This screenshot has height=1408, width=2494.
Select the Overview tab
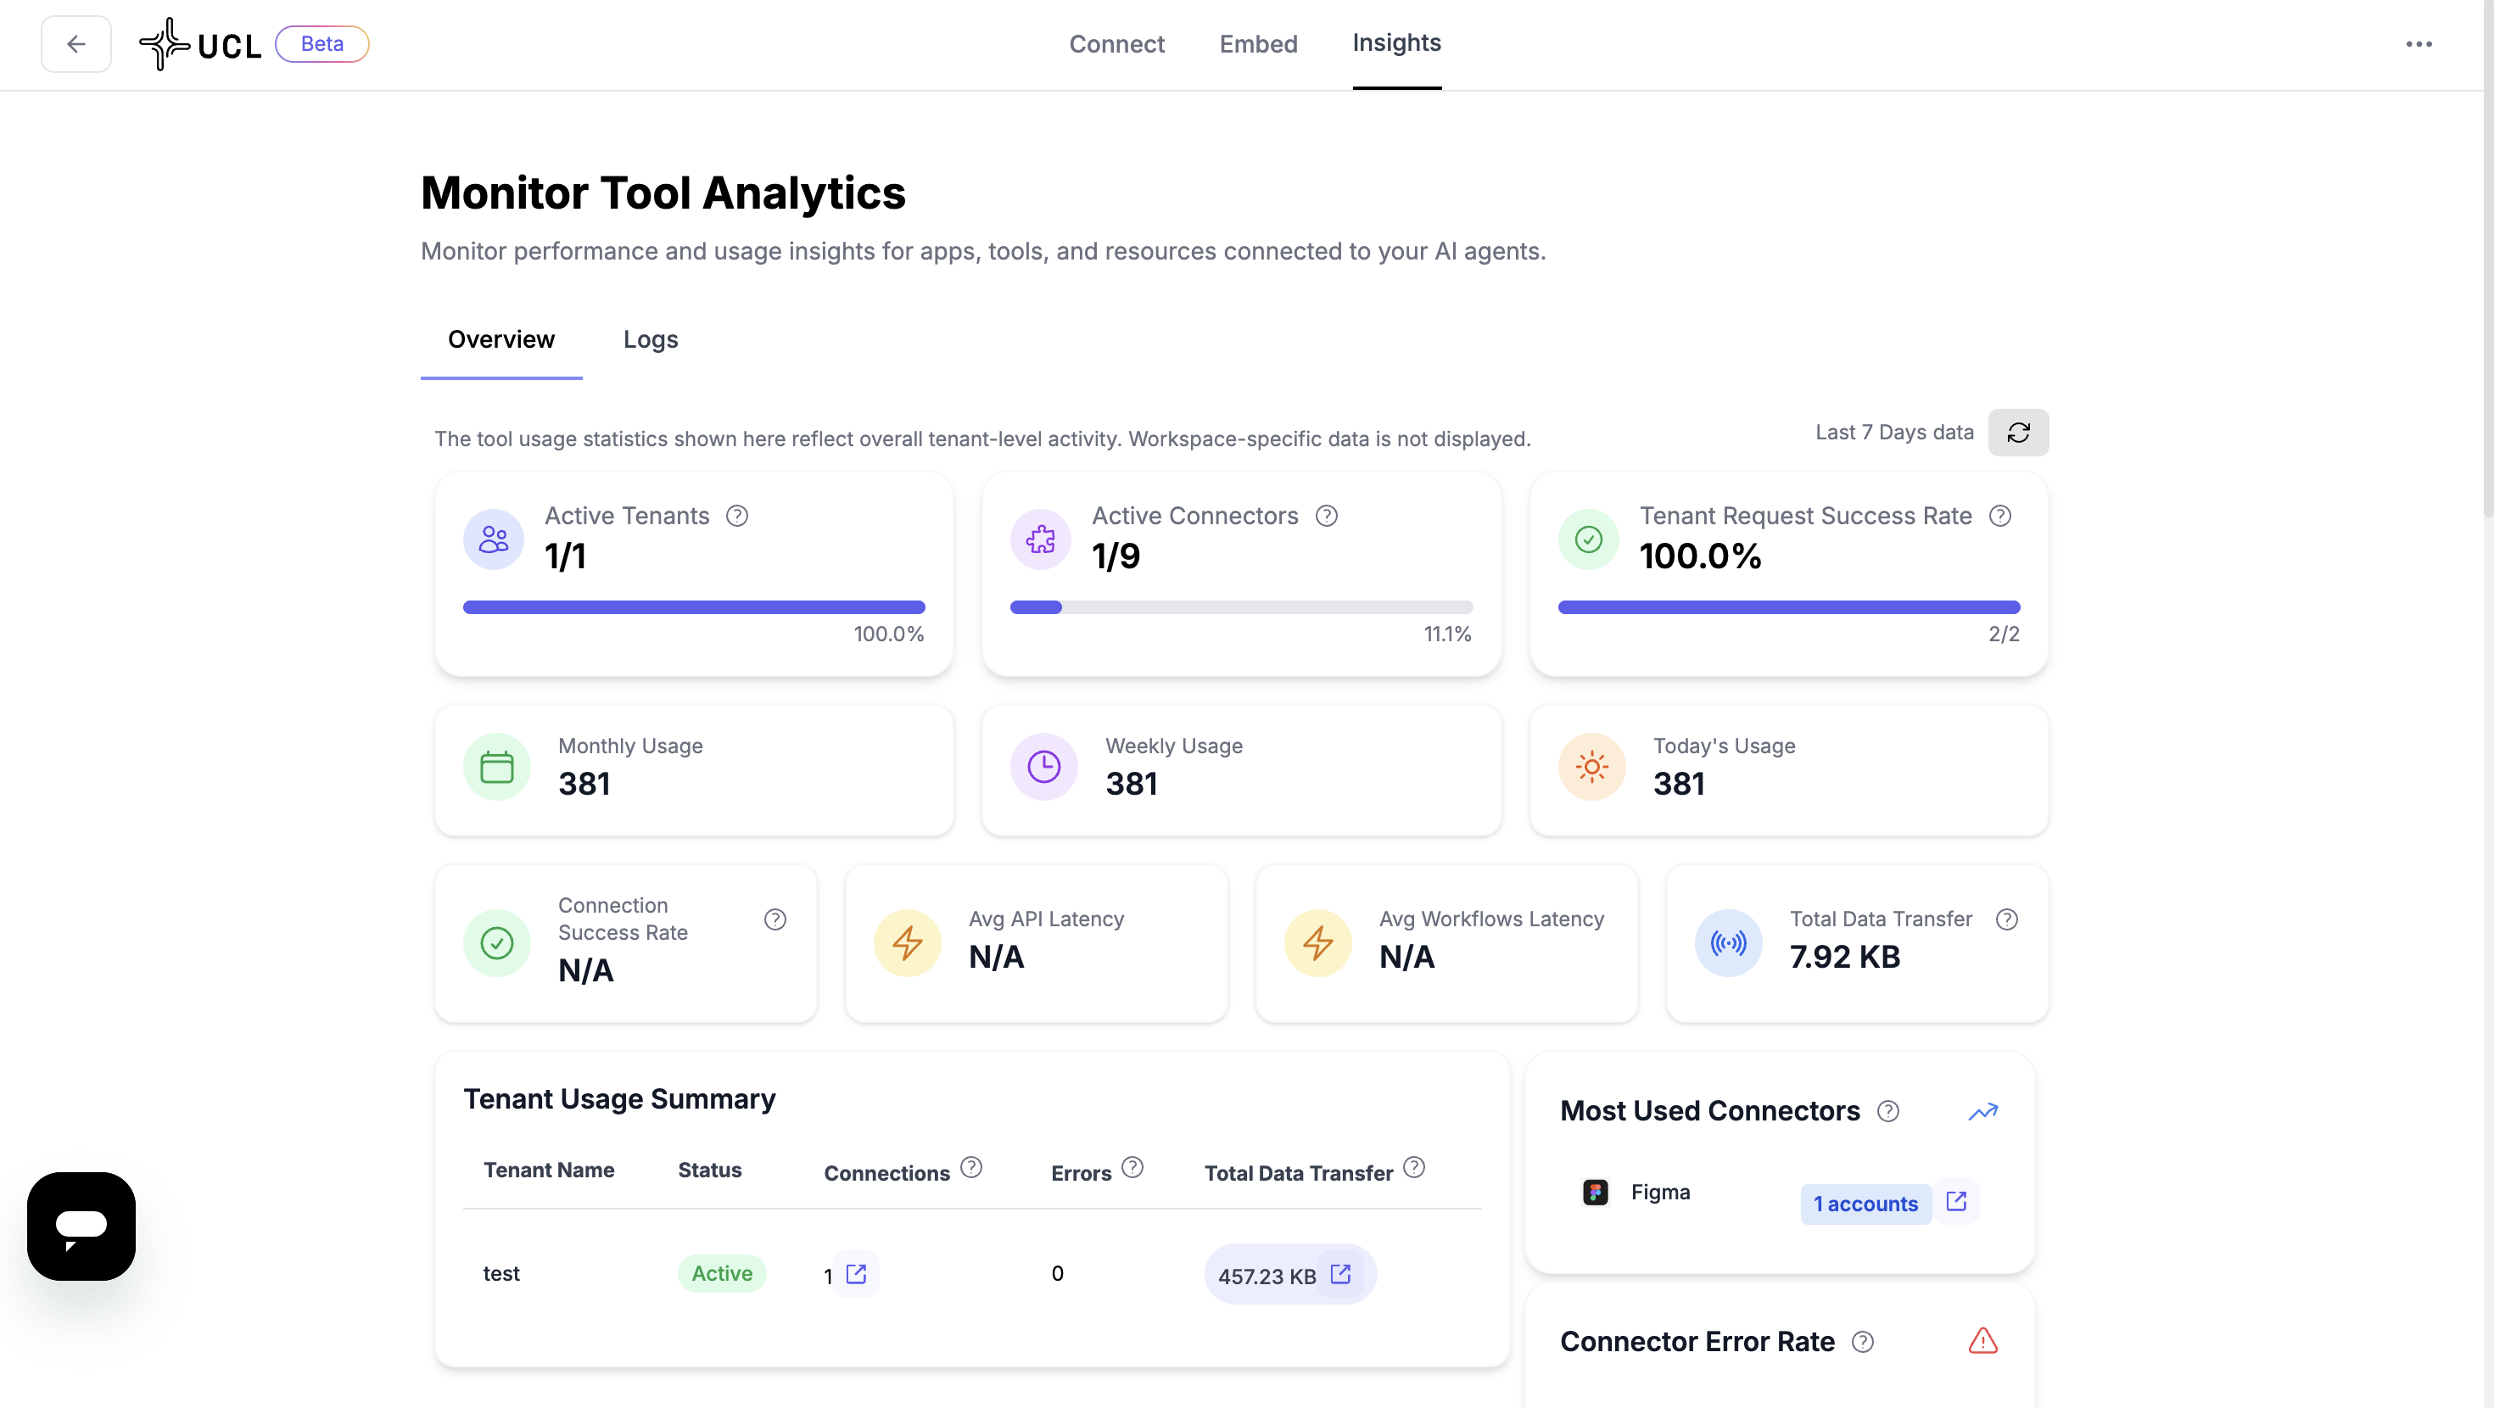point(500,339)
